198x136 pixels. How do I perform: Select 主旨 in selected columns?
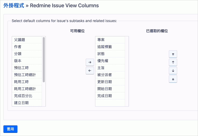click(110, 68)
